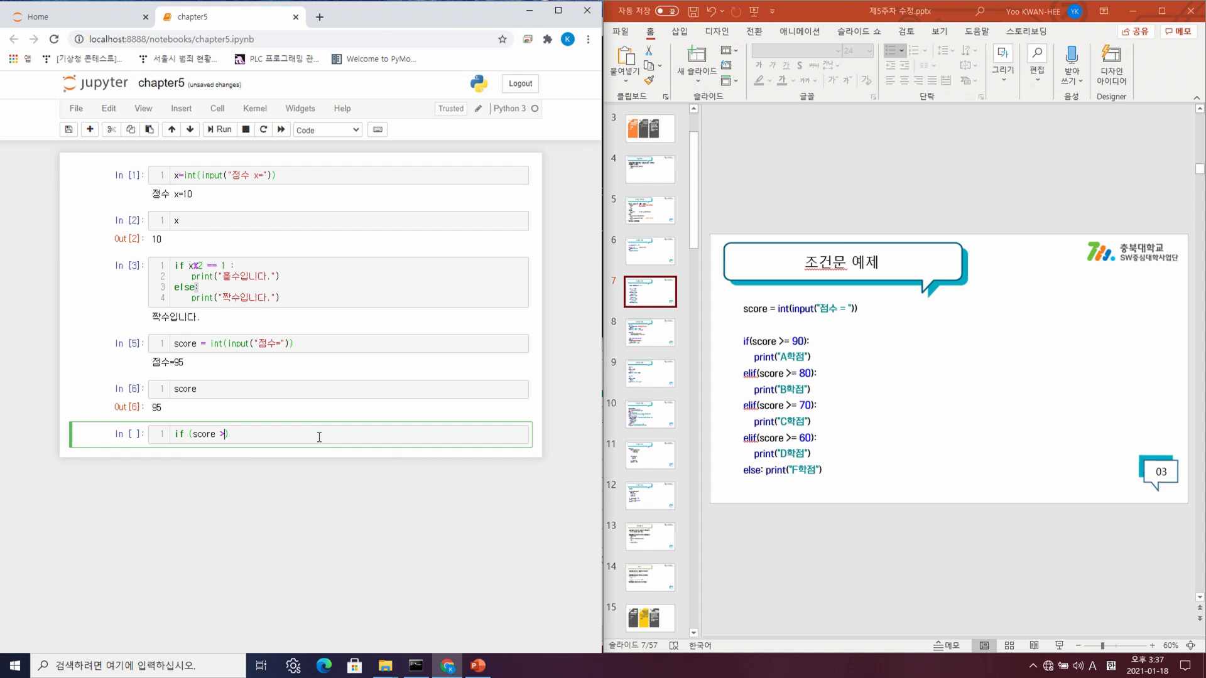Click PowerPoint format painter brush
The height and width of the screenshot is (678, 1206).
pos(649,80)
